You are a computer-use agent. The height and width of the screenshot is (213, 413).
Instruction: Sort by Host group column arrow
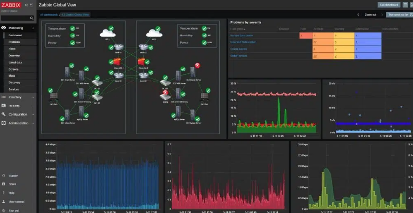[x=244, y=29]
